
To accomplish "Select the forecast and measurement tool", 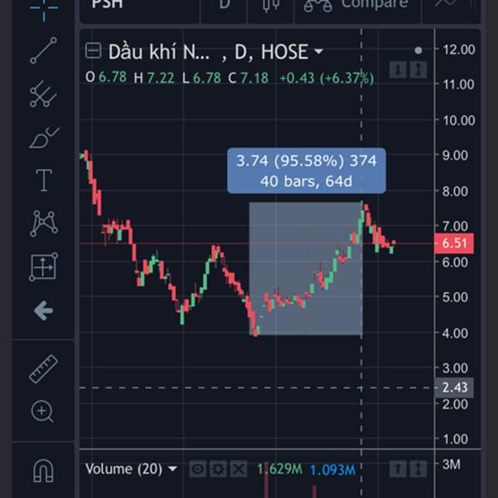I will pos(43,267).
